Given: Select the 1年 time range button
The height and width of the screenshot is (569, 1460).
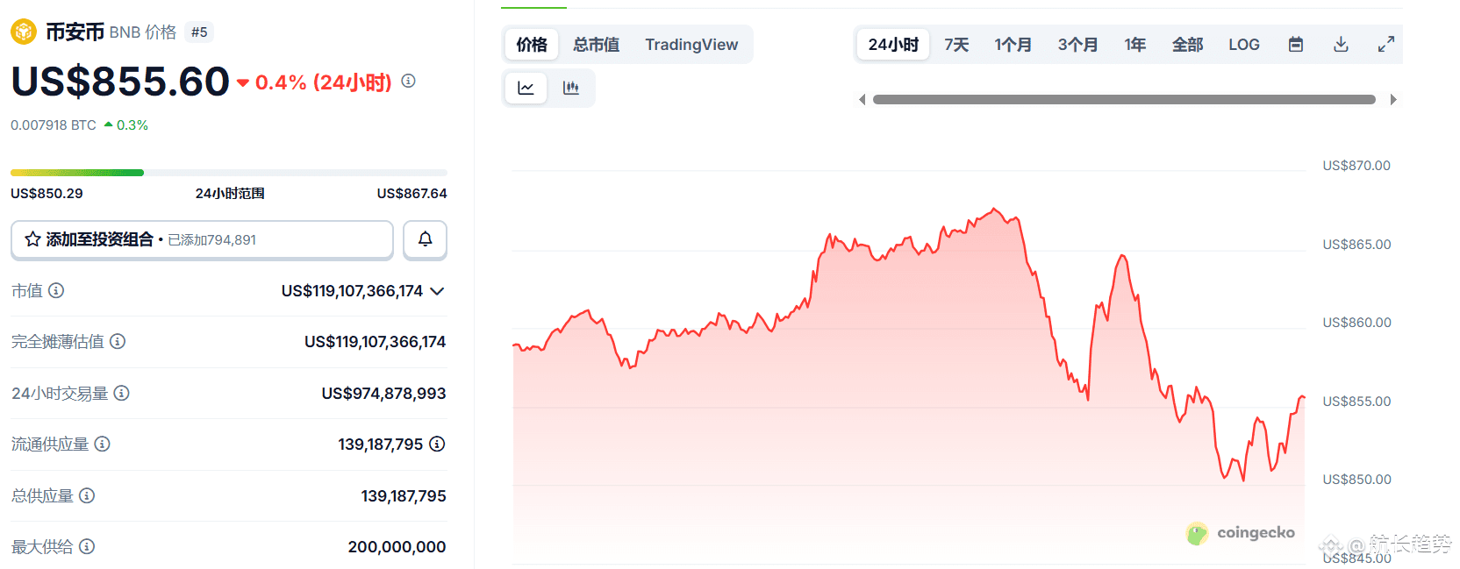Looking at the screenshot, I should tap(1134, 45).
